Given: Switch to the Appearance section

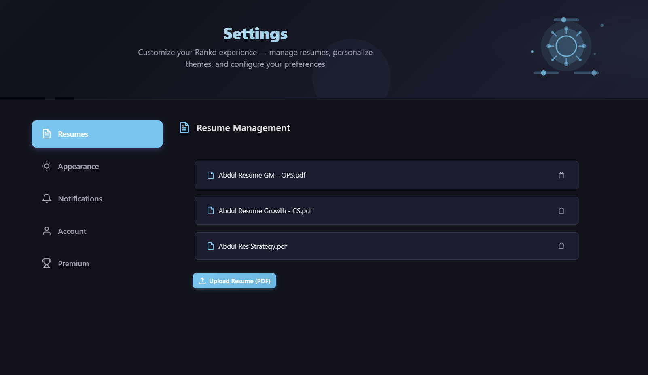Looking at the screenshot, I should coord(78,166).
